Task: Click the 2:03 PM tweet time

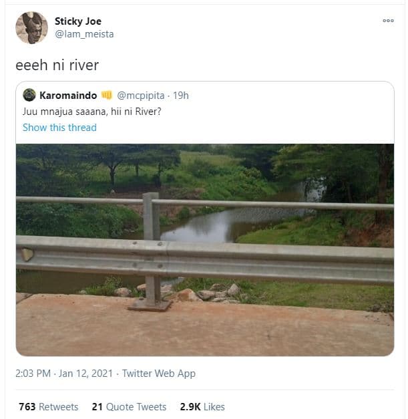Action: tap(33, 374)
